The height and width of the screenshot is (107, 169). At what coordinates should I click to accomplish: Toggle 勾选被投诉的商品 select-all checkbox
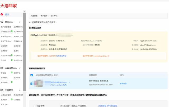pos(32,75)
